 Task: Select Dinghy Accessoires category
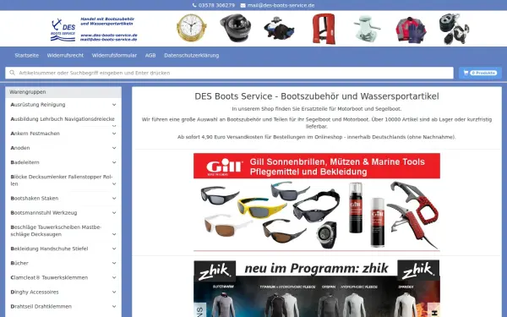click(x=35, y=292)
